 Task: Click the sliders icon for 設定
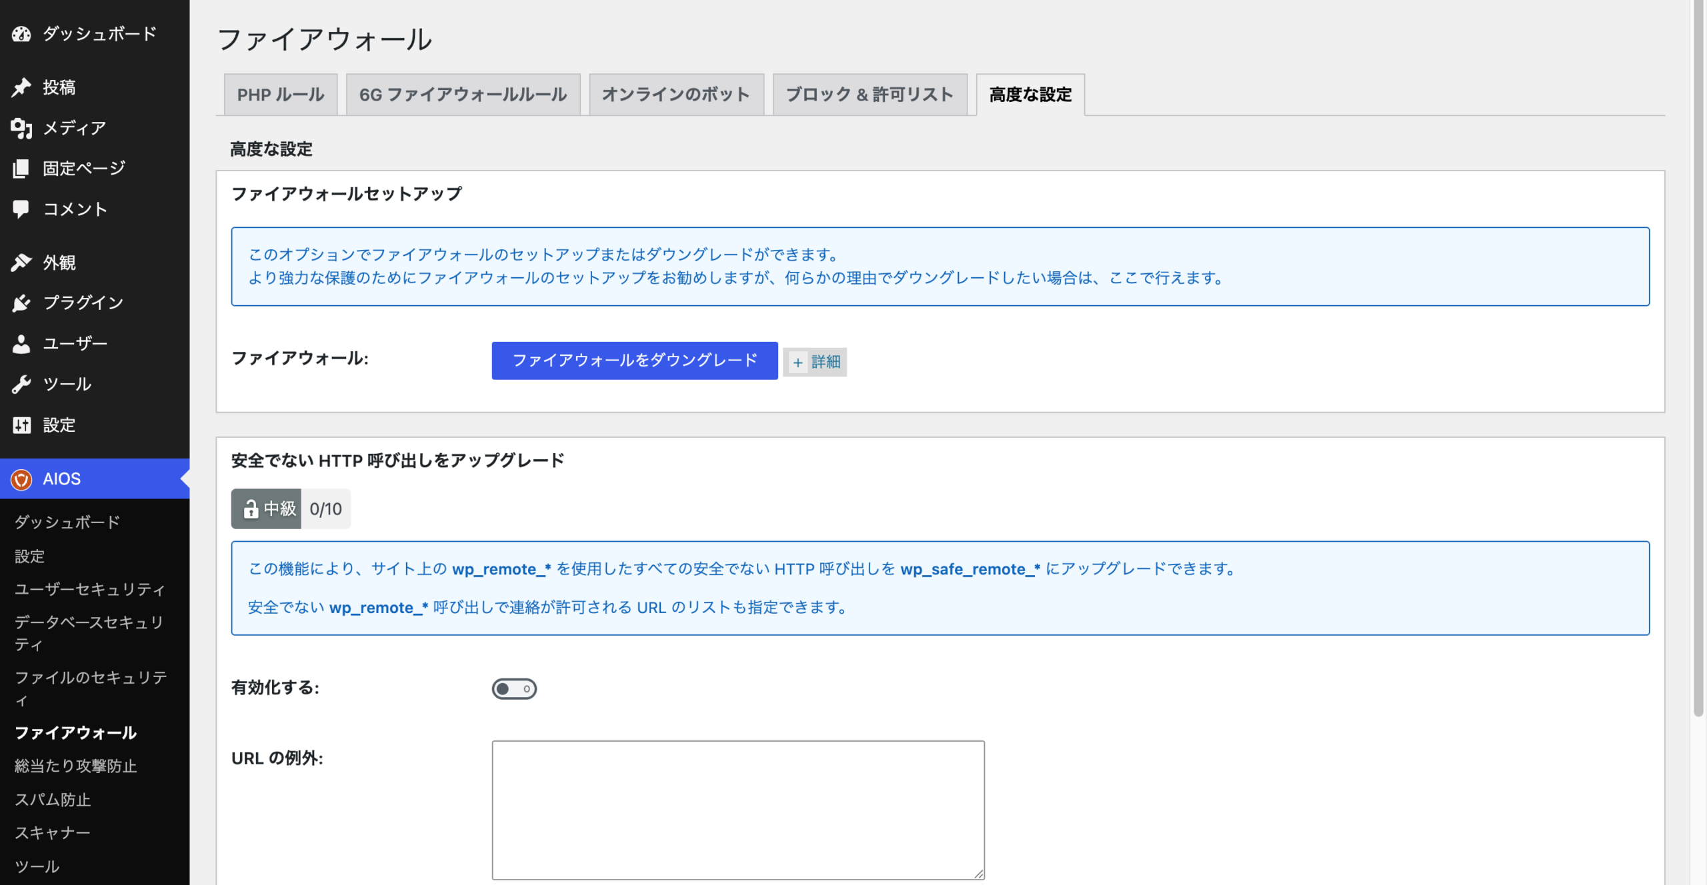click(x=21, y=425)
